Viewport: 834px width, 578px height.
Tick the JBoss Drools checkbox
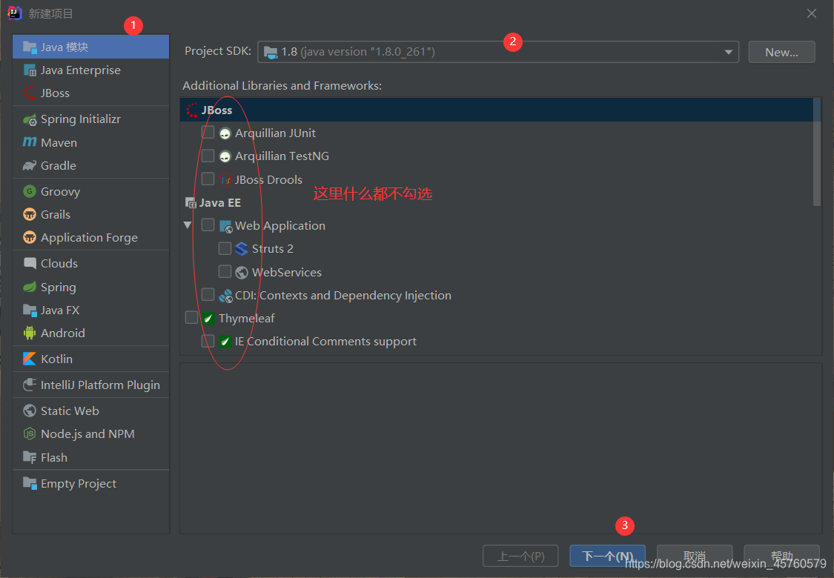tap(208, 179)
